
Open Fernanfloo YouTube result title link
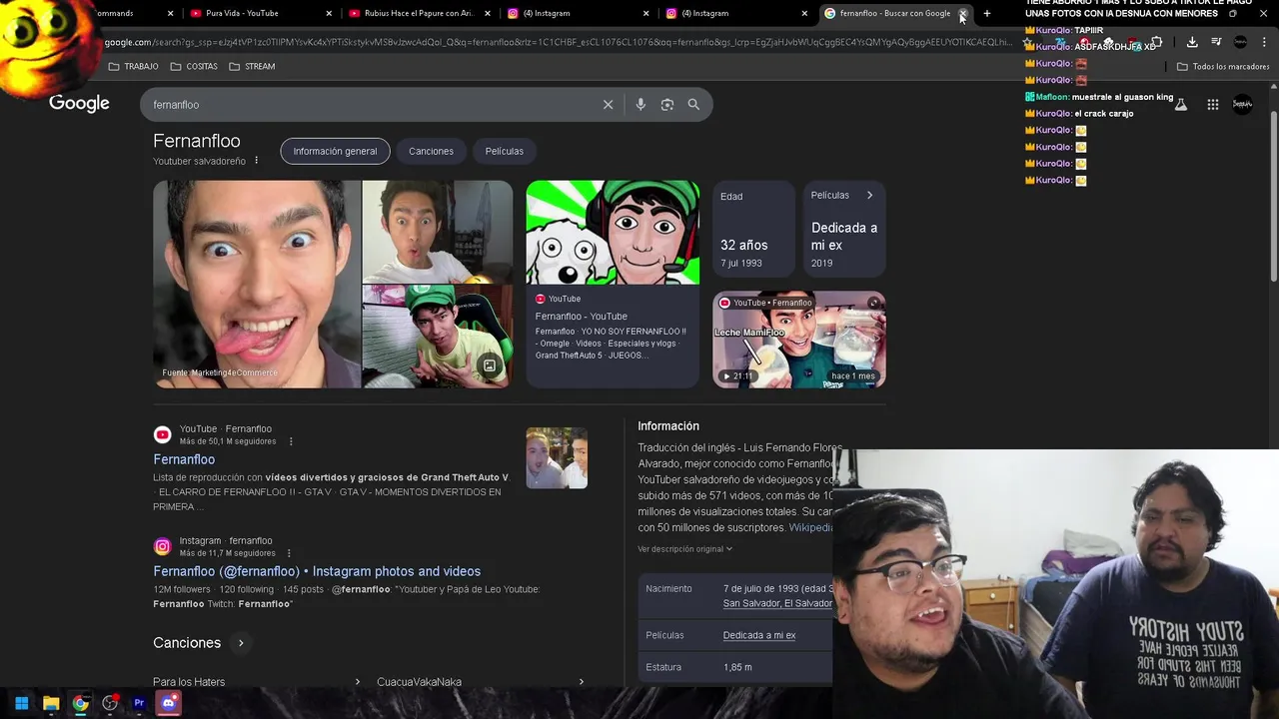tap(184, 459)
